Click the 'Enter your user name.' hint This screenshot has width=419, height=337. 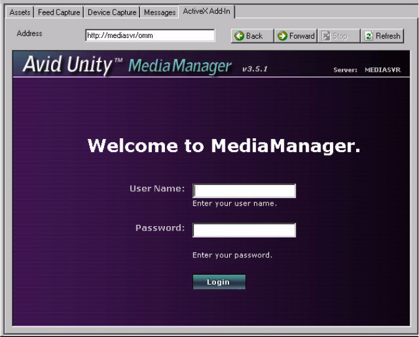click(235, 204)
